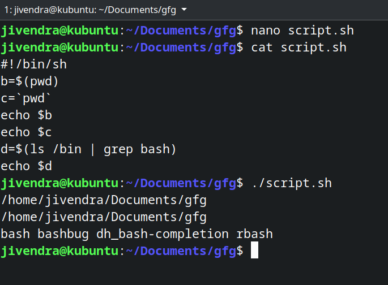Click the 'echo $b' line
388x285 pixels.
click(x=27, y=115)
